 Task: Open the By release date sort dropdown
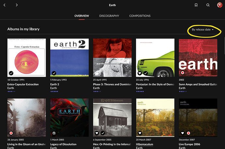(202, 30)
